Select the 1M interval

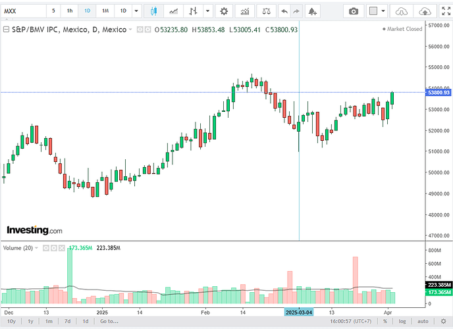coord(105,11)
